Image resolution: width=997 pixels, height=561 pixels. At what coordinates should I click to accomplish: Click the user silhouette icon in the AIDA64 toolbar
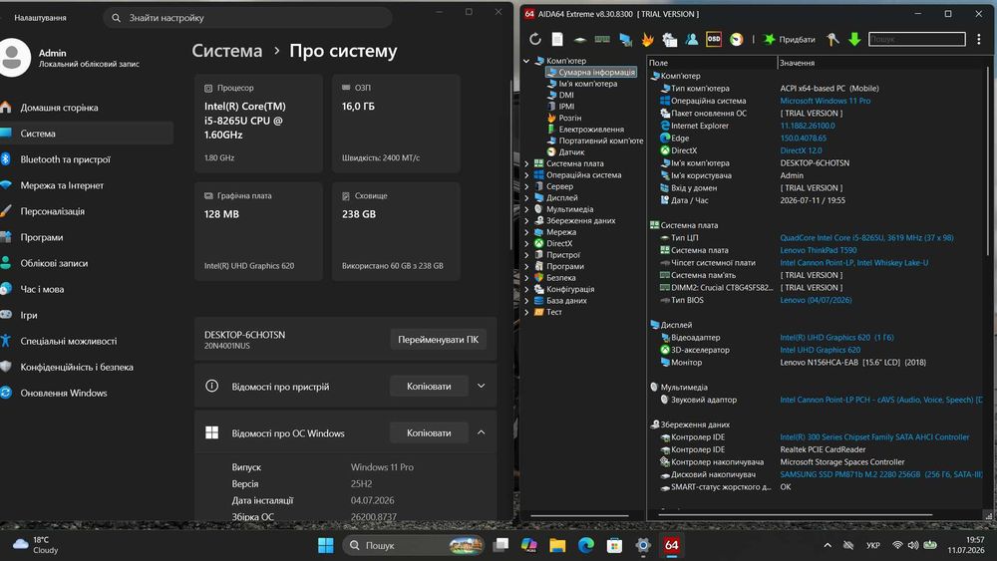pos(692,40)
